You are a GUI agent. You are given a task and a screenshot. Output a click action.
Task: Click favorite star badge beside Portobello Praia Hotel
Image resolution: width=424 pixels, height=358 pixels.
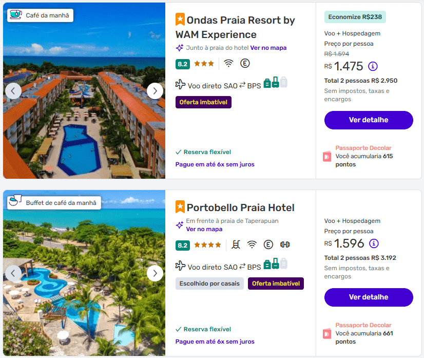coord(180,206)
